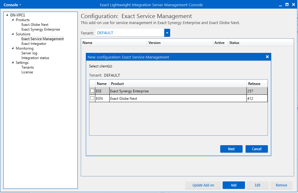Collapse the Settings tree node
Image resolution: width=298 pixels, height=193 pixels.
click(13, 62)
